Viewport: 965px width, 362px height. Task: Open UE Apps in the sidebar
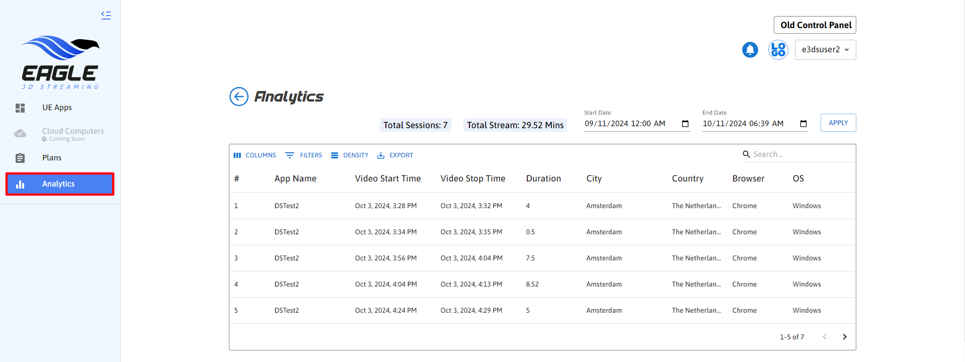coord(57,108)
